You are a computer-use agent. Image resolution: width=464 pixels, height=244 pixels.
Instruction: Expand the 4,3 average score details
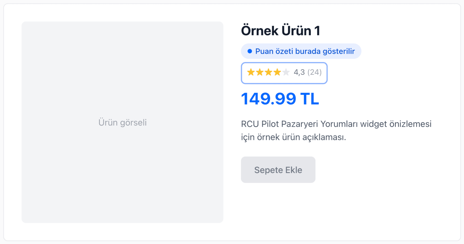point(300,72)
